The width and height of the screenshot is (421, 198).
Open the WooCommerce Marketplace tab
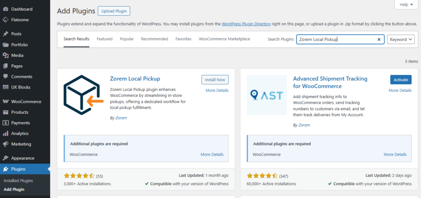[224, 39]
